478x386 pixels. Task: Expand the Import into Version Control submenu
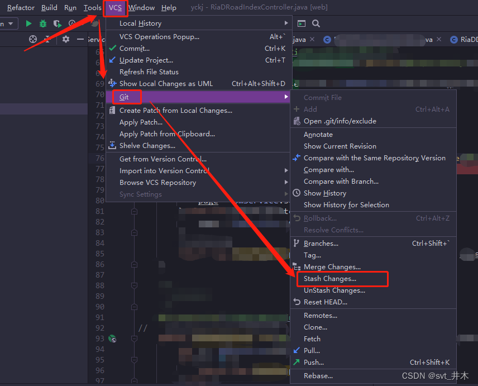tap(286, 170)
